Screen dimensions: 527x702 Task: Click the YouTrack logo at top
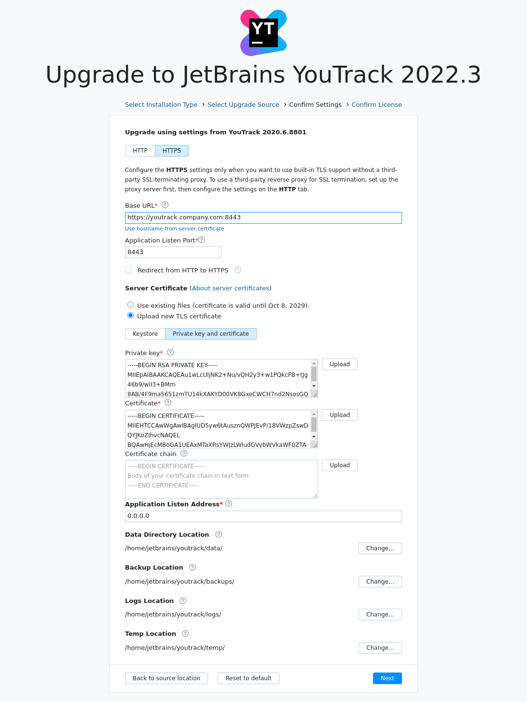tap(263, 33)
